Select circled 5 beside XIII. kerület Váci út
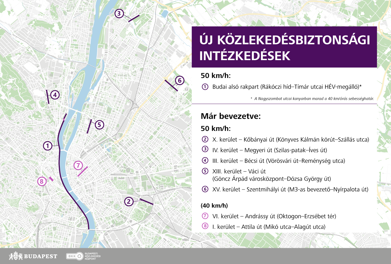This screenshot has height=264, width=391. 204,171
